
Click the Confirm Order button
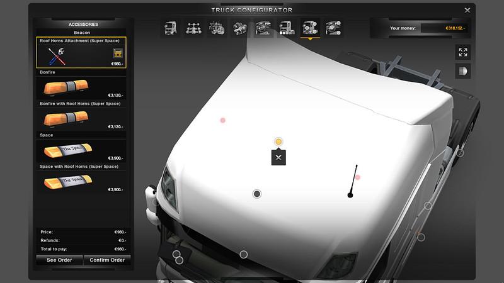107,260
